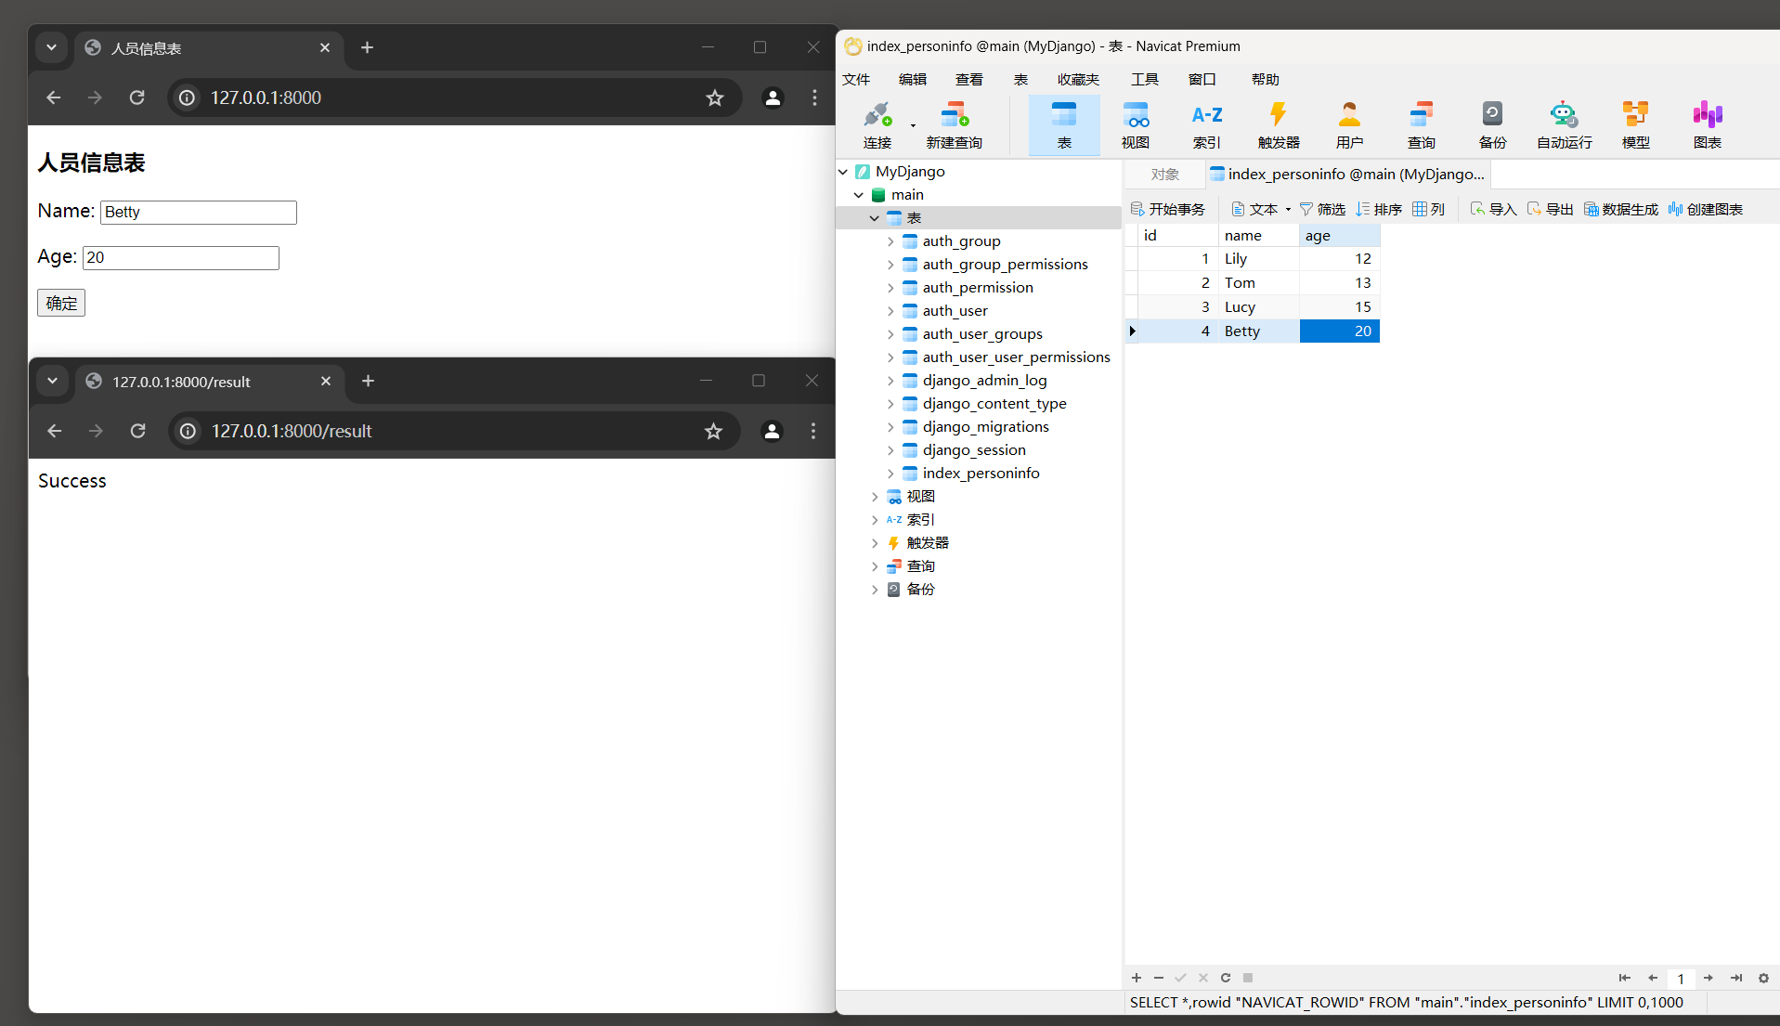Open Automation robot icon in toolbar

coord(1564,124)
